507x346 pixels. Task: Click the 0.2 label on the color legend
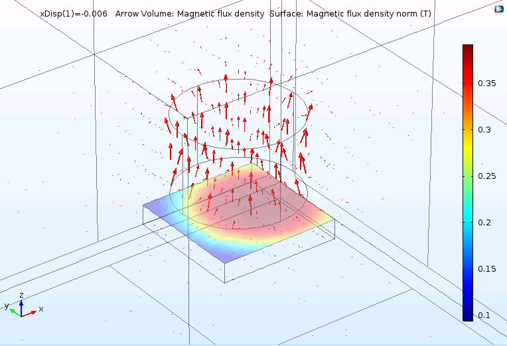pyautogui.click(x=488, y=222)
